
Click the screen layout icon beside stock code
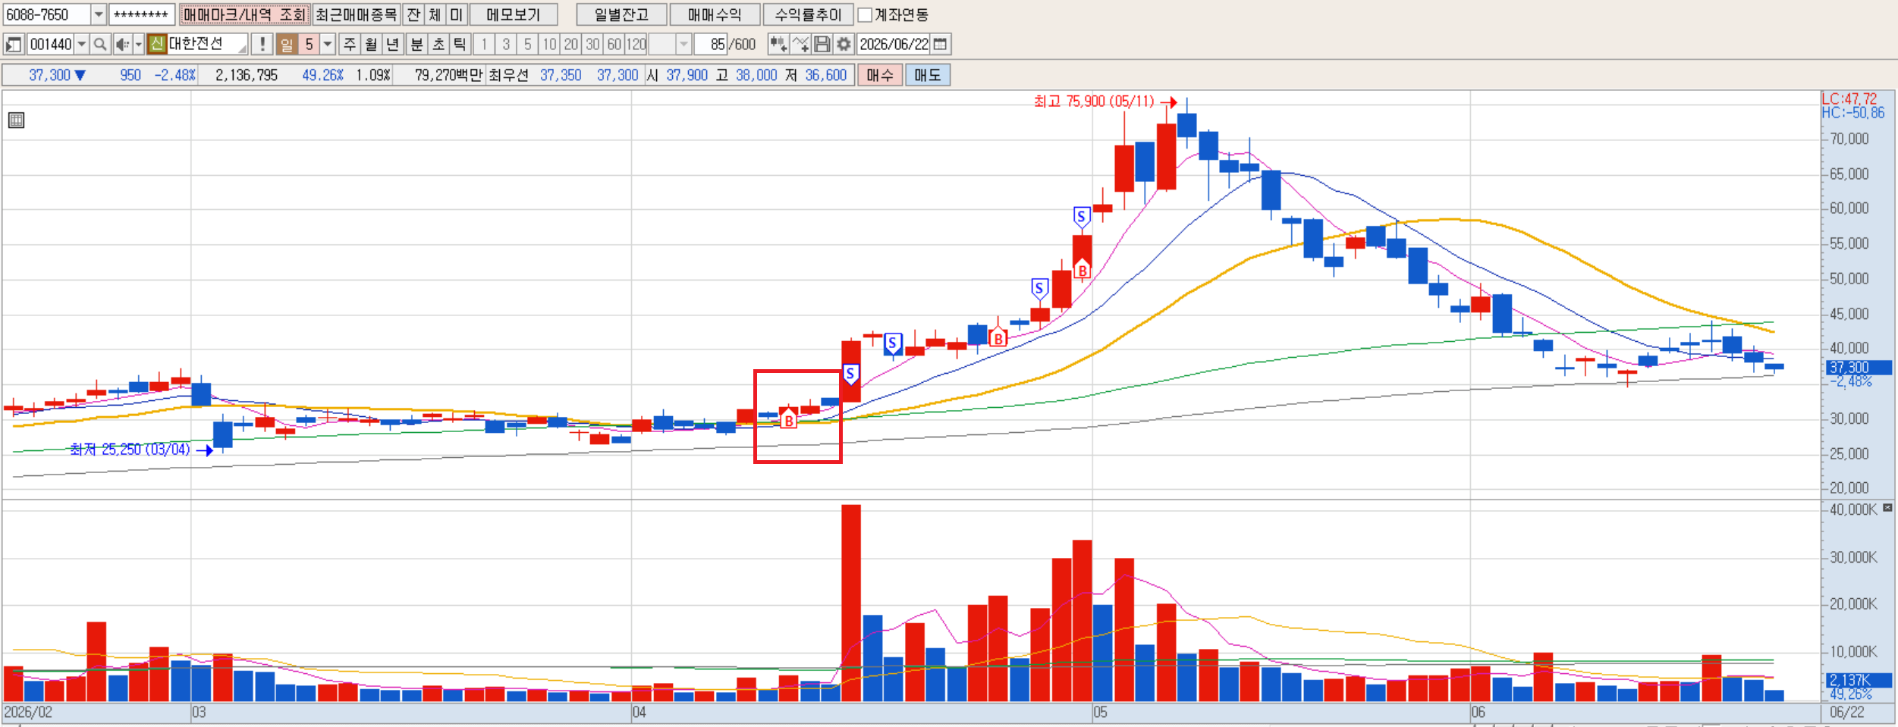[x=14, y=45]
